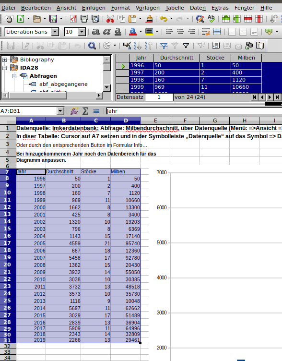
Task: Merge and center cells icon
Action: coord(217,32)
